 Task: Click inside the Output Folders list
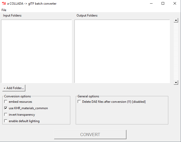[x=122, y=51]
